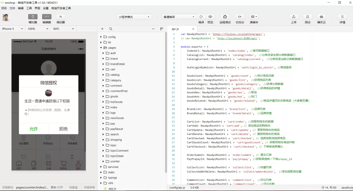The image size is (353, 191).
Task: Expand the utils folder
Action: pos(101,183)
